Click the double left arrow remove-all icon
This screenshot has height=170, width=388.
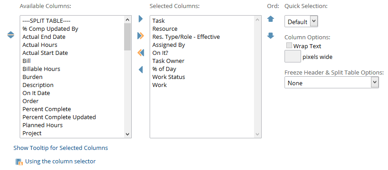tap(141, 53)
